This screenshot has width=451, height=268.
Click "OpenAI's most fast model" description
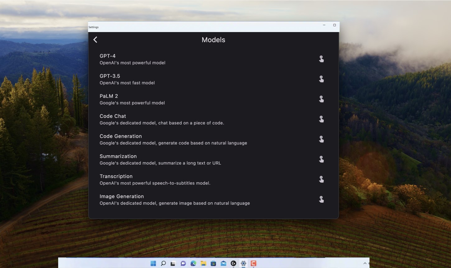pos(127,83)
